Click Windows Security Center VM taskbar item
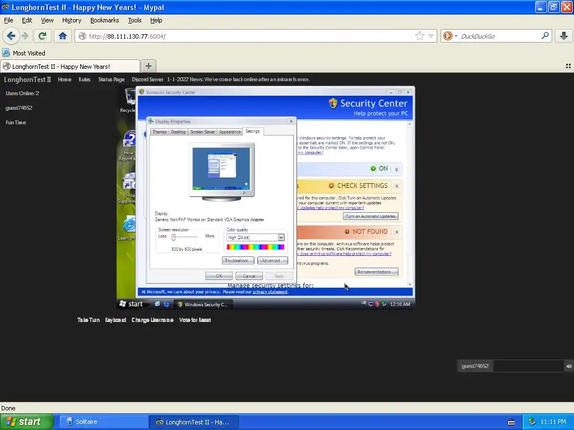 pos(203,304)
